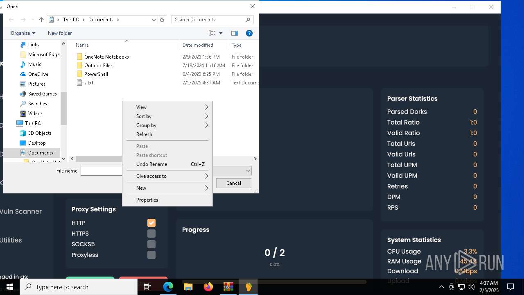
Task: Open the file type filter dropdown
Action: click(248, 171)
